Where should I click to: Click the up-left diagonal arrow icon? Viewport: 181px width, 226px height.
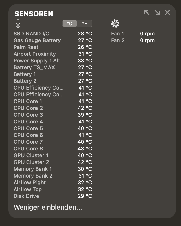[x=147, y=12]
